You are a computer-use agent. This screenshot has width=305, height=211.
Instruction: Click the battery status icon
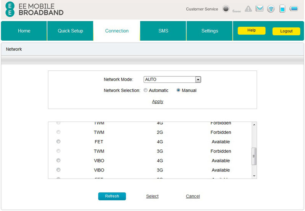[x=294, y=8]
